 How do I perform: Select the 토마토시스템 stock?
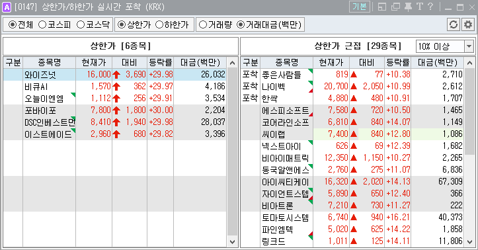pos(286,218)
